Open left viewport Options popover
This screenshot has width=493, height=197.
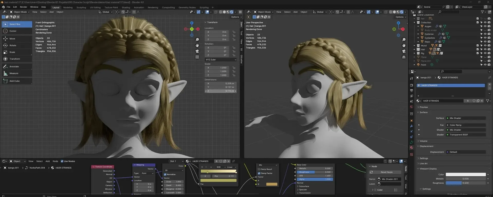[236, 17]
